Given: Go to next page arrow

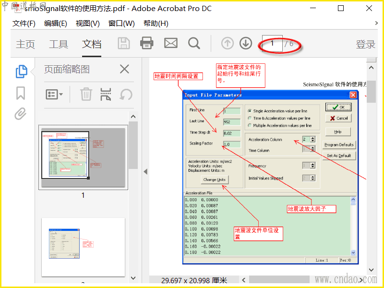Looking at the screenshot, I should 246,43.
